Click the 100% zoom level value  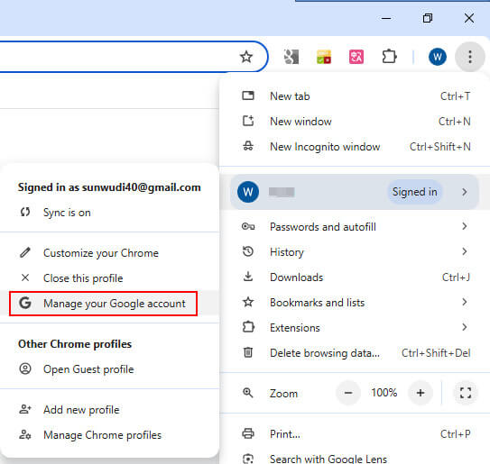384,393
